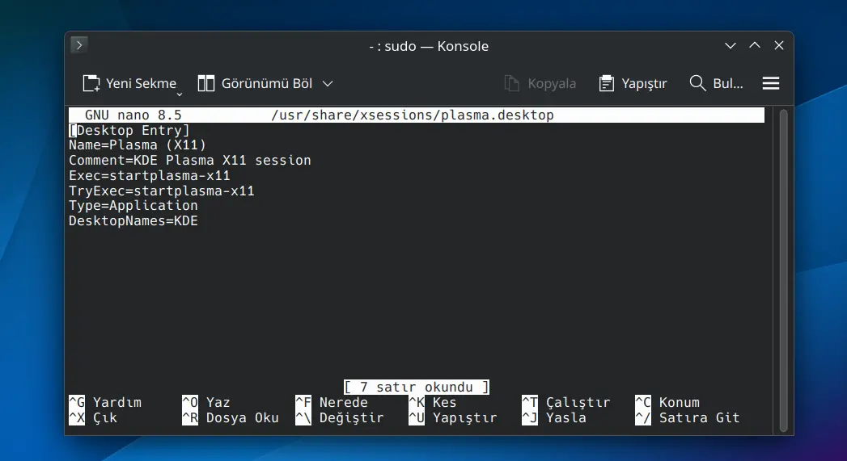The height and width of the screenshot is (461, 847).
Task: Open a new tab with Yeni Sekme
Action: tap(129, 84)
